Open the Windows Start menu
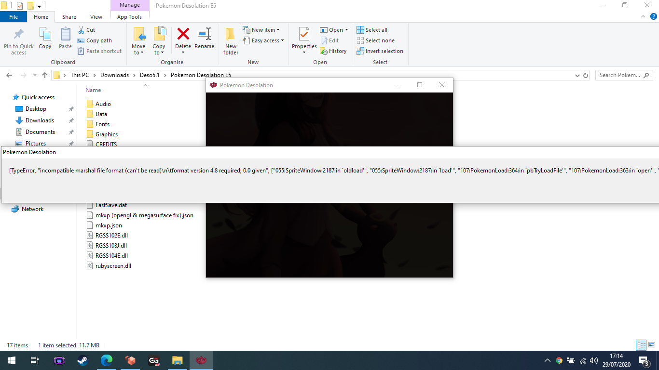This screenshot has width=659, height=370. [12, 360]
